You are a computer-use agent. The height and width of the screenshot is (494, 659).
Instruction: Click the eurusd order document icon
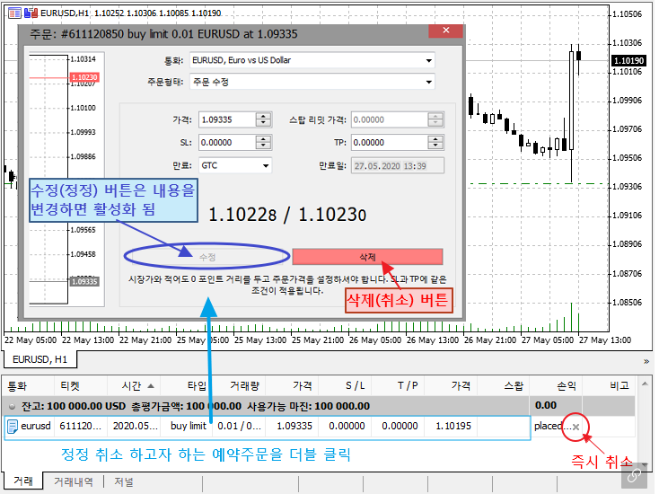13,427
